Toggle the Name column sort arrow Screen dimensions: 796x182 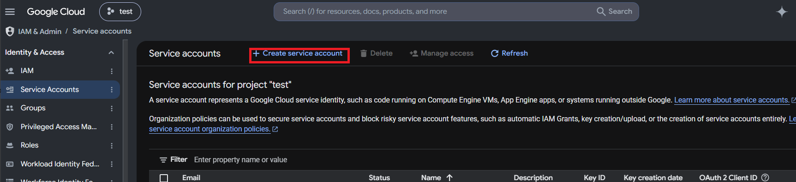tap(449, 178)
